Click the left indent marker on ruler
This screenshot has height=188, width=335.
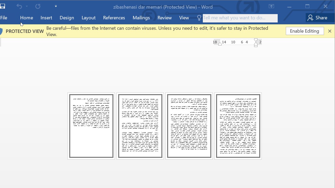coord(220,44)
